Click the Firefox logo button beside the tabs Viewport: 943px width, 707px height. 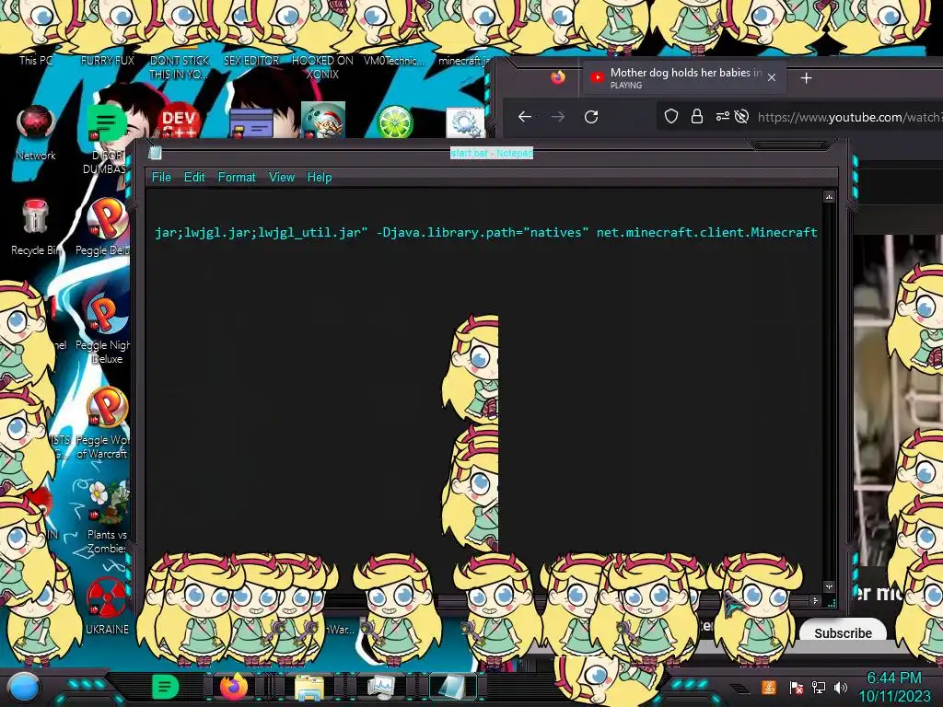pyautogui.click(x=558, y=77)
